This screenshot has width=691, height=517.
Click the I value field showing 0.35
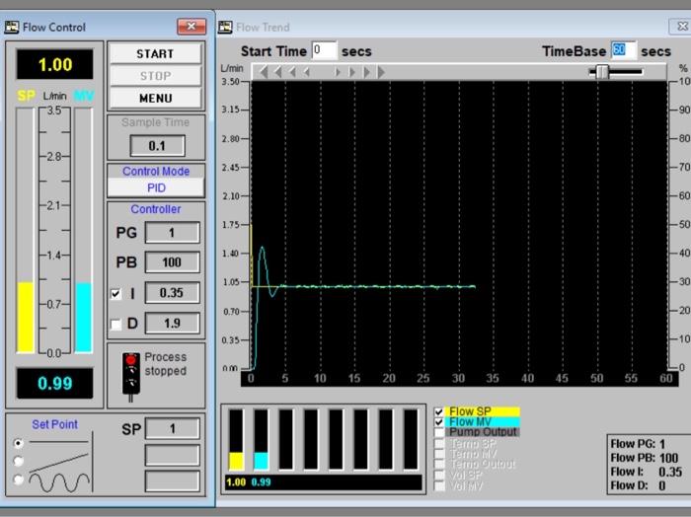(x=173, y=293)
